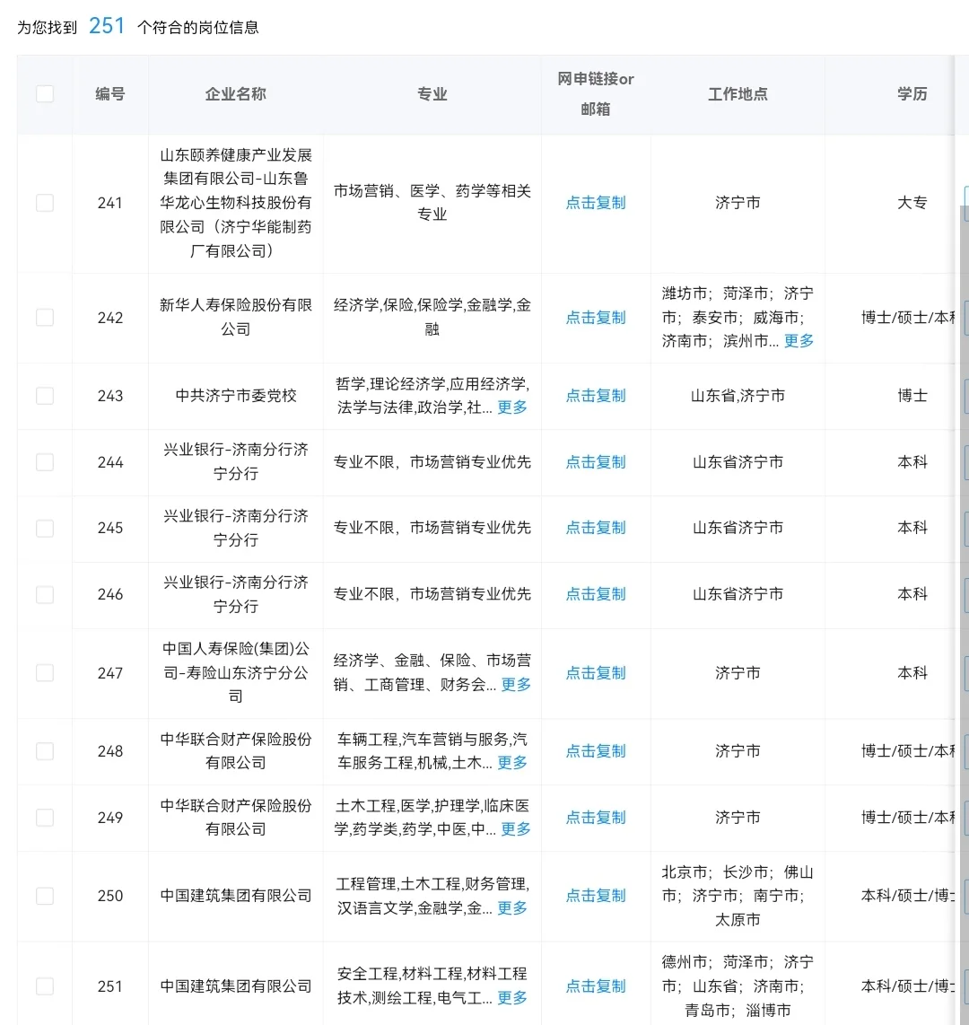The image size is (969, 1025).
Task: Check the checkbox for row 250 中国建筑集团
Action: [45, 895]
